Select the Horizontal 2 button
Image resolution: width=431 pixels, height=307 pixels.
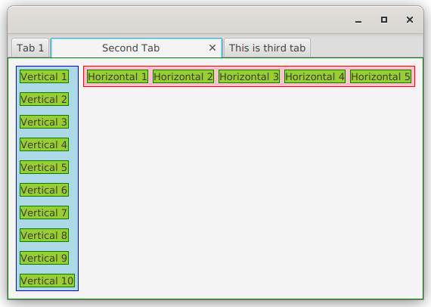[183, 76]
